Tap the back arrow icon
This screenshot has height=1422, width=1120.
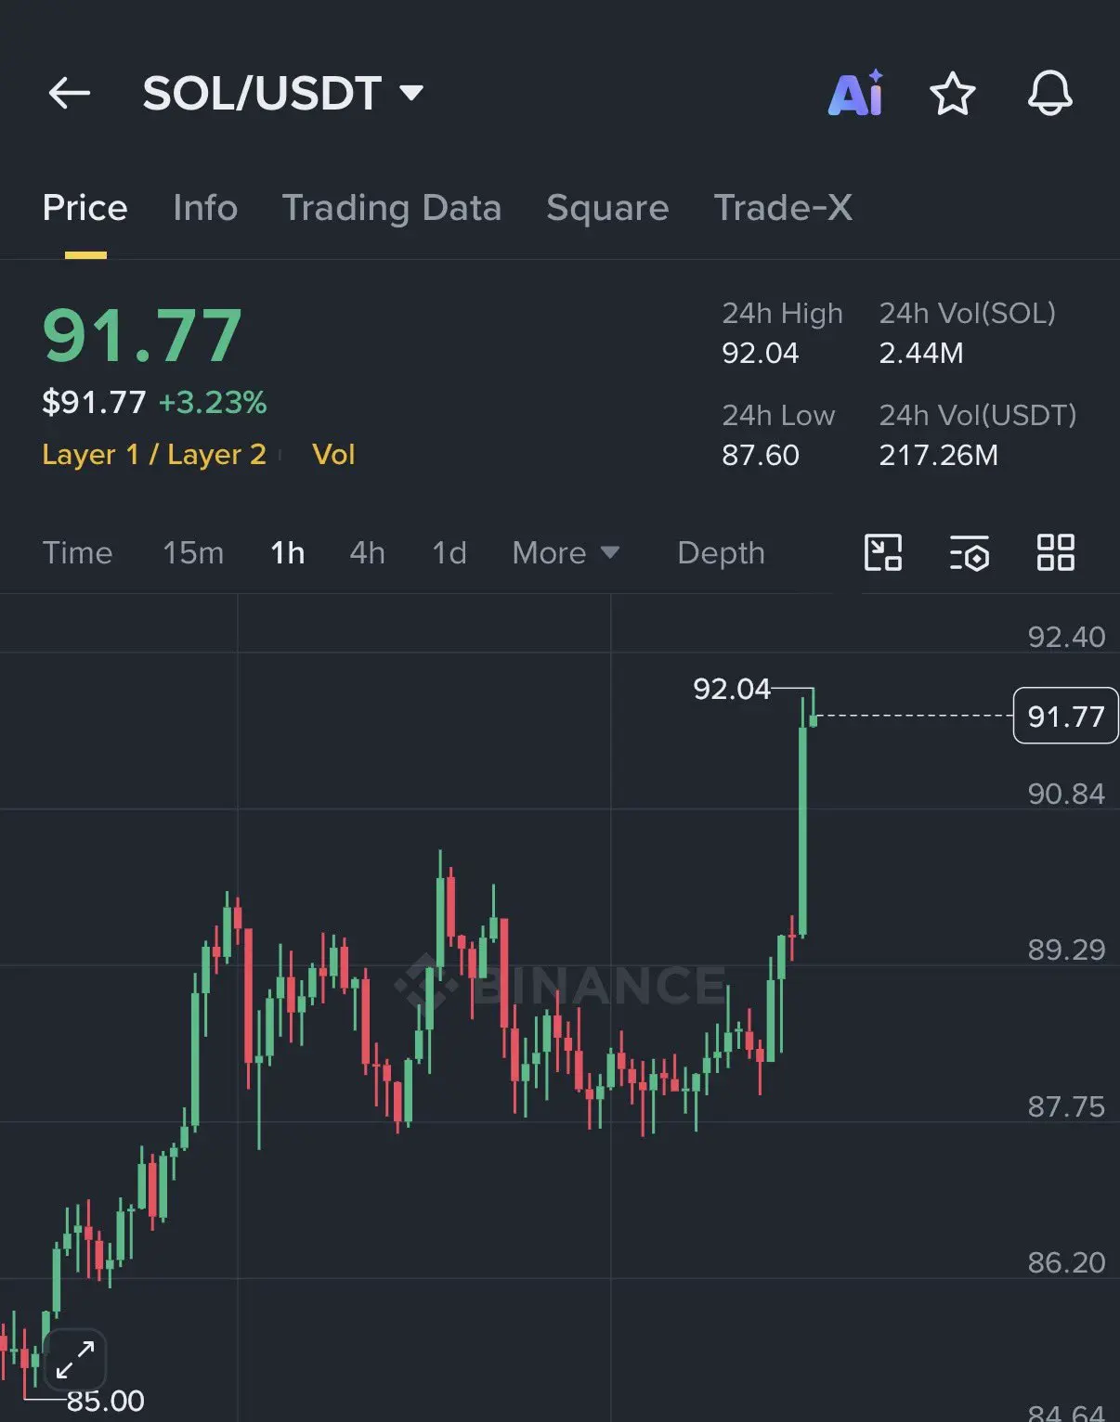click(70, 93)
